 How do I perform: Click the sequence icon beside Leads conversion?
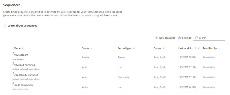pyautogui.click(x=12, y=84)
